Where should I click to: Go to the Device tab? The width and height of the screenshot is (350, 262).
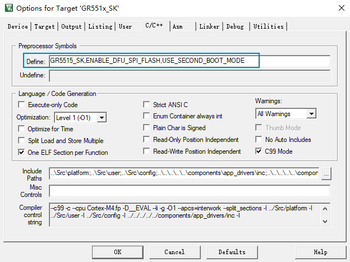pos(18,26)
